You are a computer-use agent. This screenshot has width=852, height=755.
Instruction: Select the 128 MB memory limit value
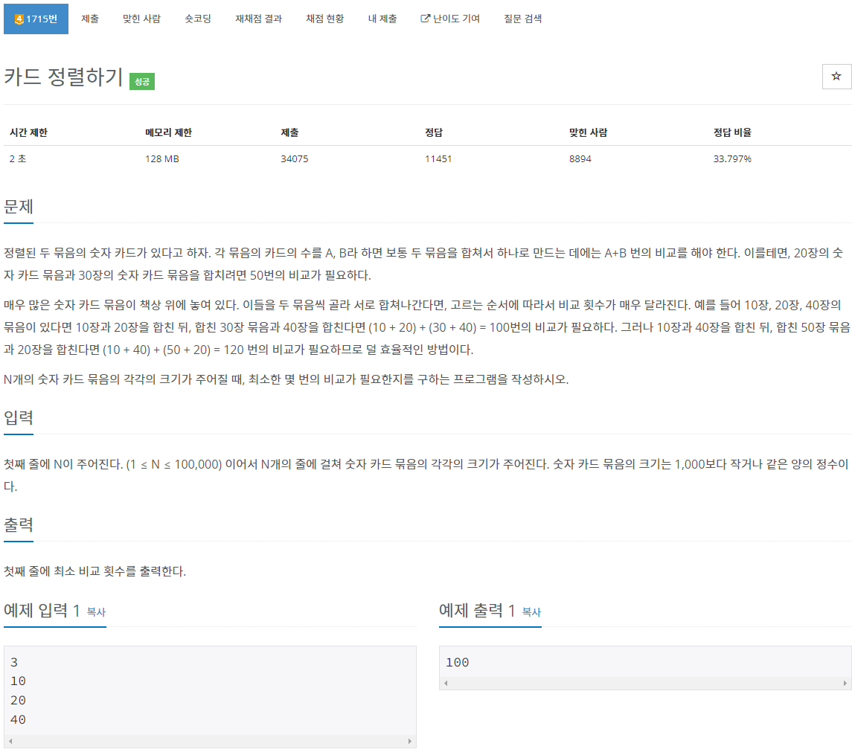[162, 158]
